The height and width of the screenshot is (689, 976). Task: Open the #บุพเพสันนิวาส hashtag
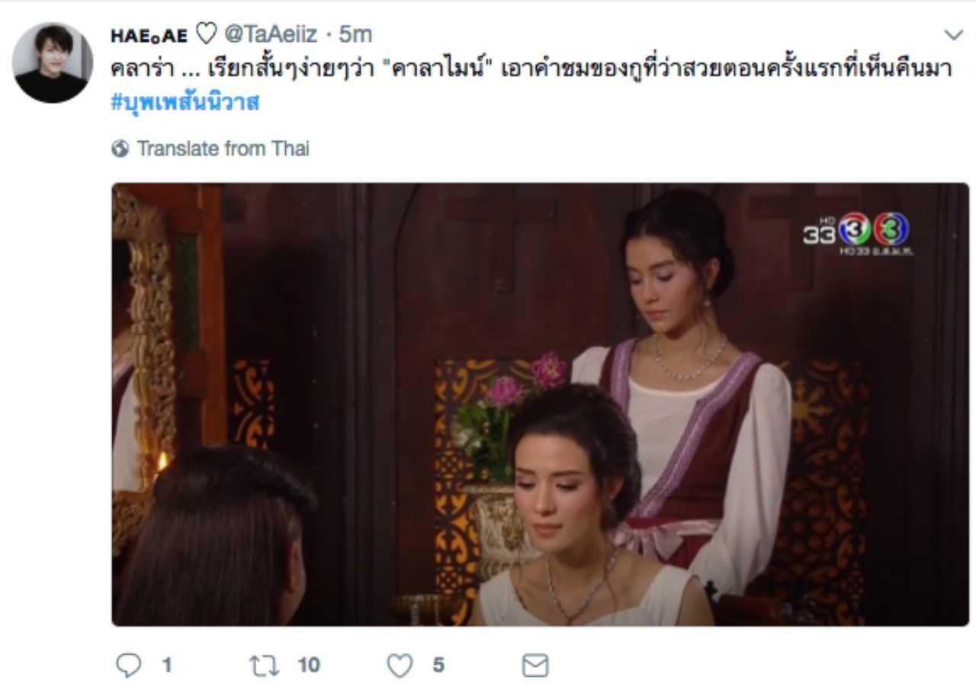(x=185, y=102)
